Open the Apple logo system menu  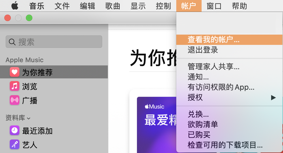pyautogui.click(x=15, y=5)
